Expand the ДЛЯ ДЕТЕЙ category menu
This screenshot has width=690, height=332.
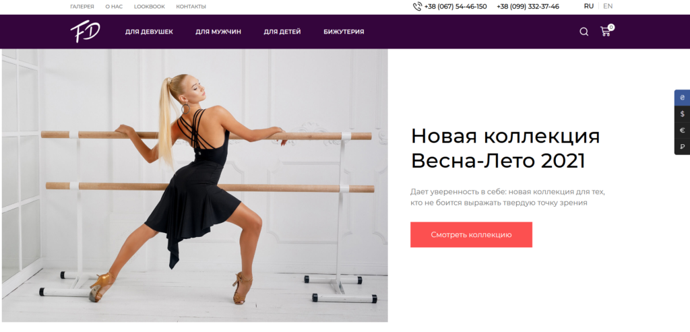(x=282, y=32)
